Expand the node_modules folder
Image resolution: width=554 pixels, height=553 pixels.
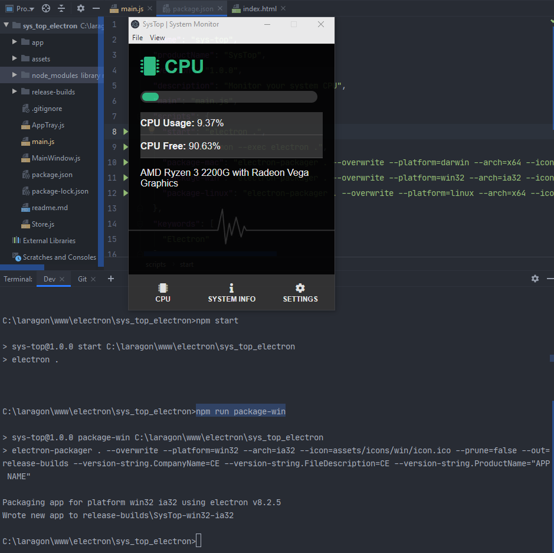15,75
